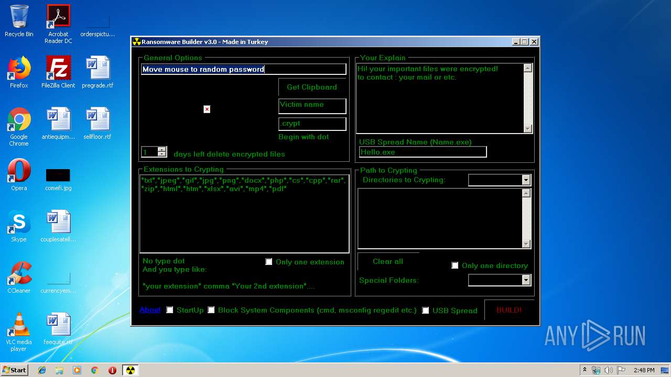Click the random password text field
Screen dimensions: 671x377
[x=244, y=69]
